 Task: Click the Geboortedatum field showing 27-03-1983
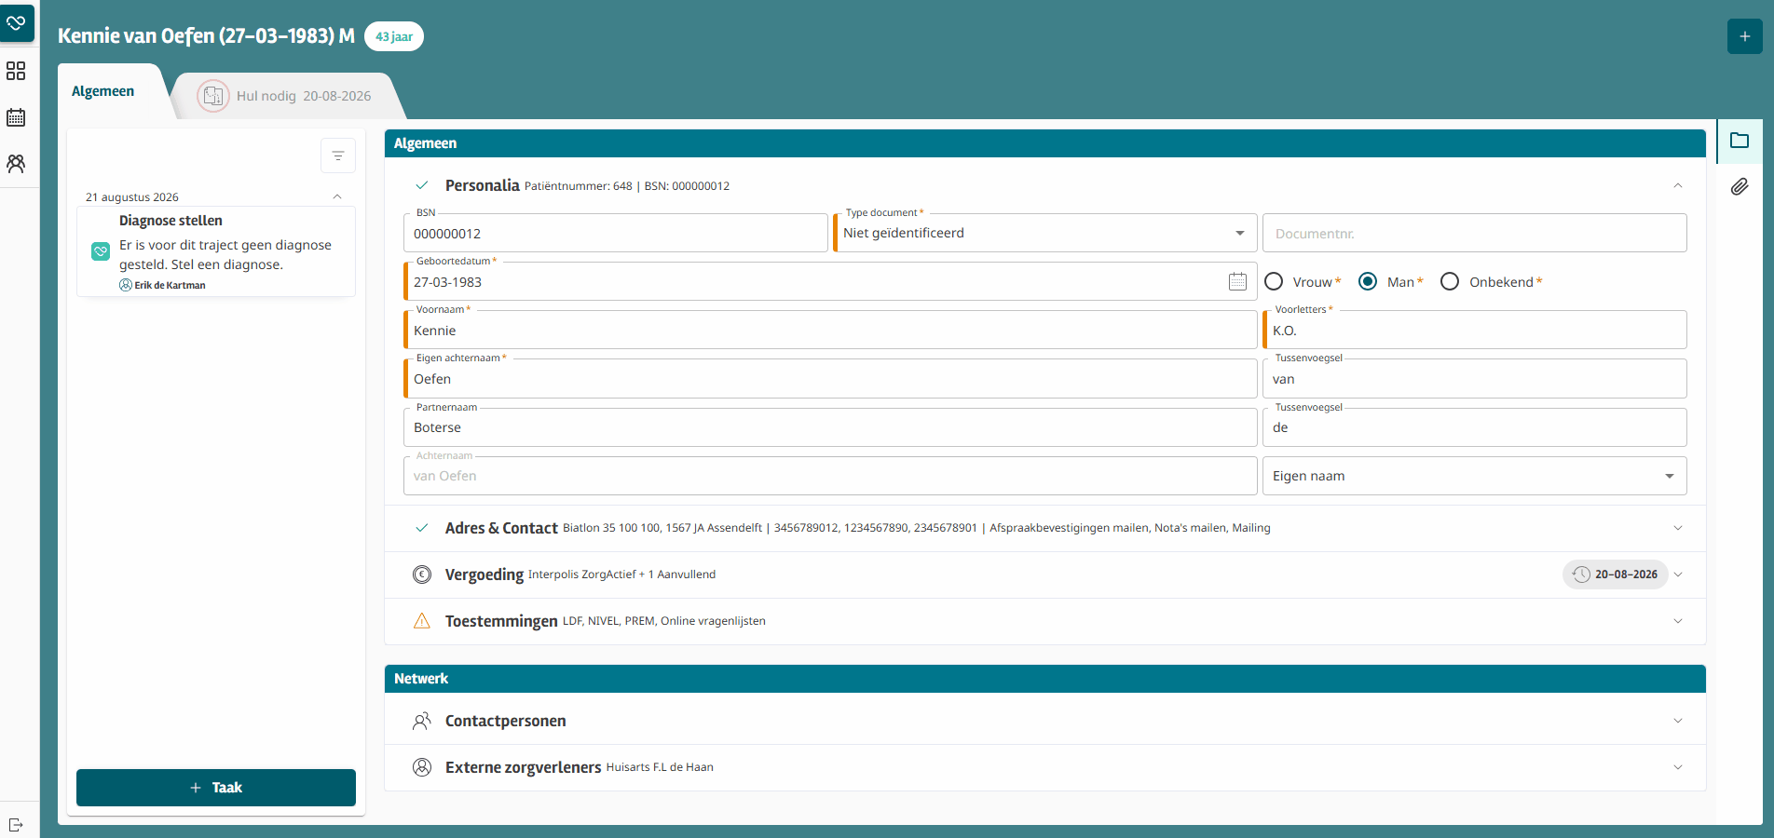point(830,281)
